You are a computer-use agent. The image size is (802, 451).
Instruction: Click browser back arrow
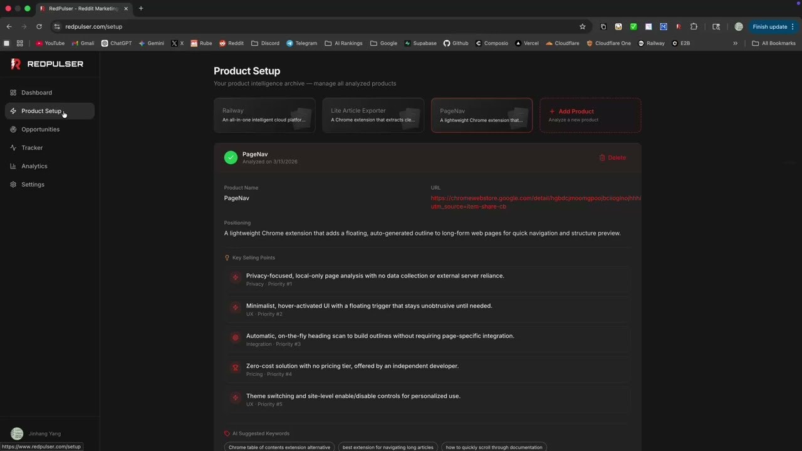pos(9,26)
